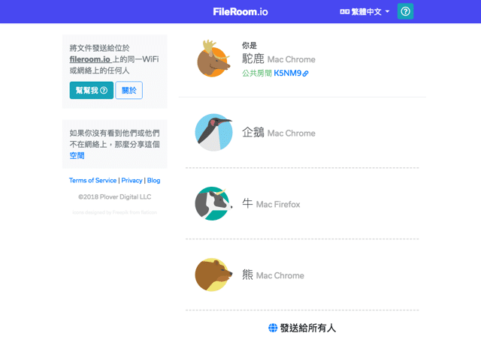Click the 駝鹿 Mac Chrome own device name
This screenshot has height=345, width=481.
[x=279, y=58]
